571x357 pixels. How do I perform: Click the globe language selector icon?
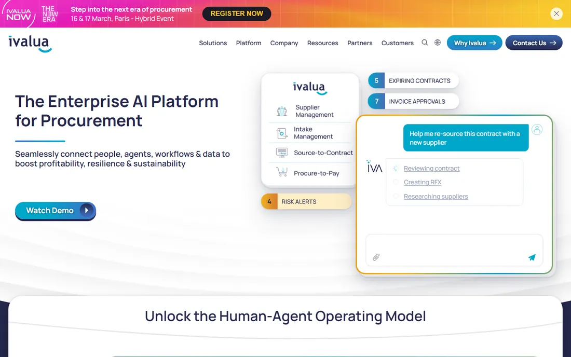point(438,43)
